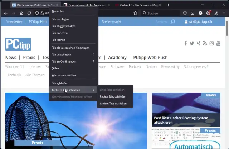Open the News navigation item
Screen dimensions: 229x149
click(x=11, y=58)
